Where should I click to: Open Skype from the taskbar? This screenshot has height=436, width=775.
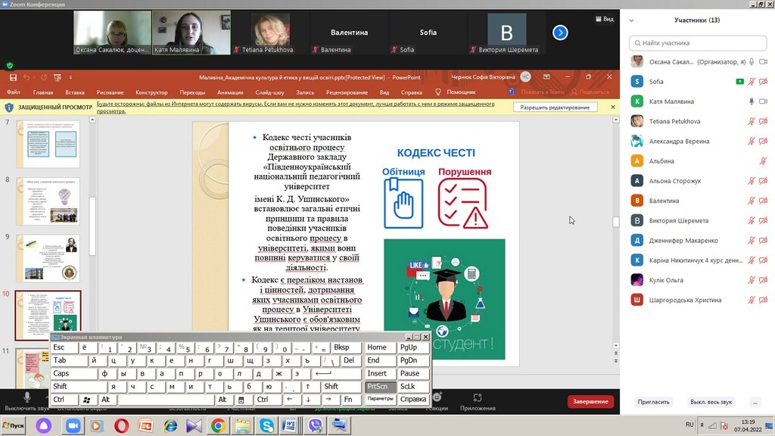click(x=266, y=426)
